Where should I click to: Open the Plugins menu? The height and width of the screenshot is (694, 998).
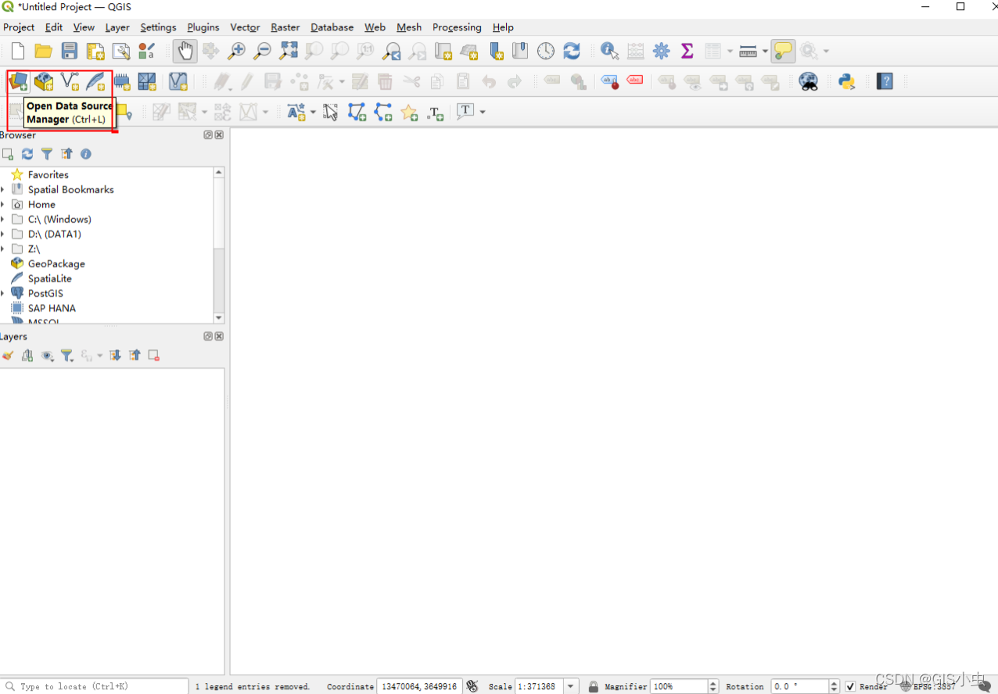[x=203, y=27]
